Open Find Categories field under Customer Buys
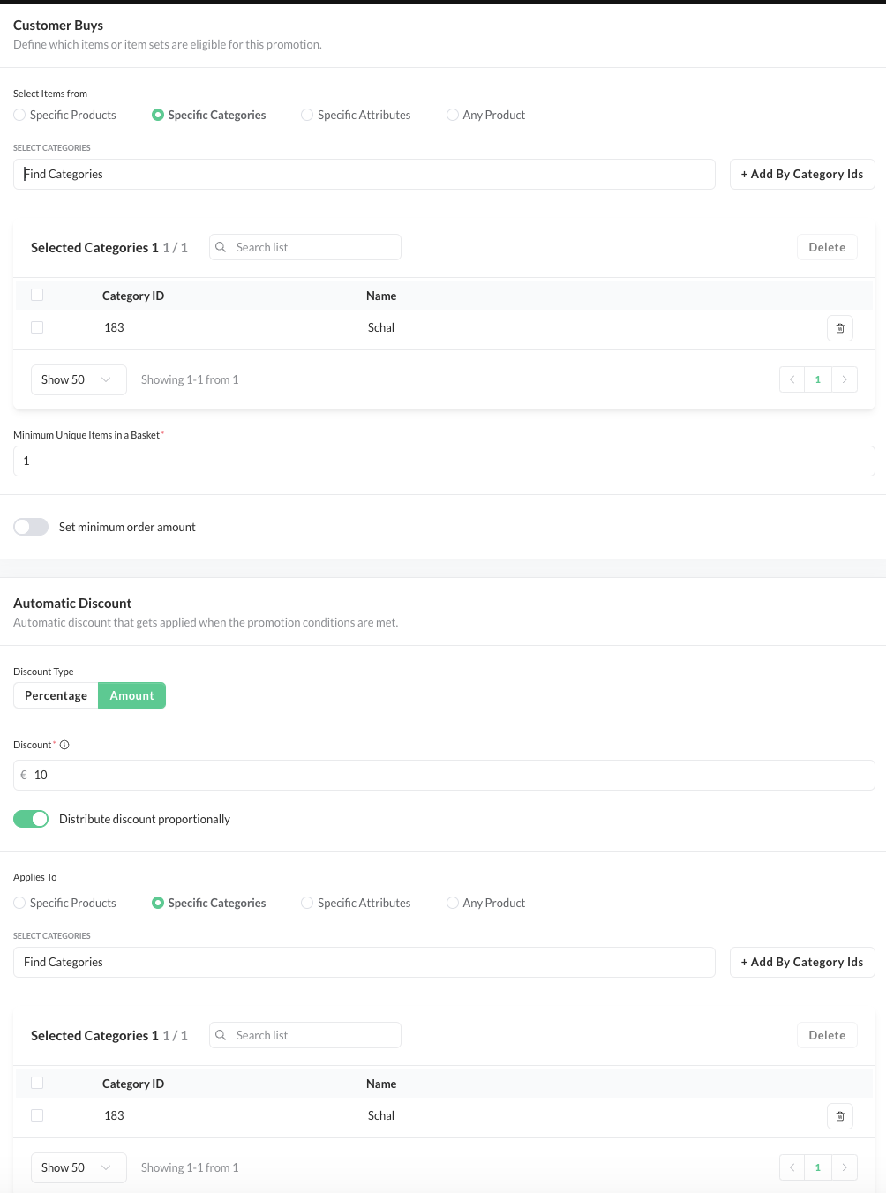This screenshot has width=886, height=1193. tap(364, 174)
